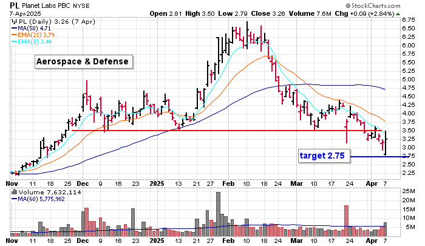Click the 15M volume axis label

pos(409,210)
